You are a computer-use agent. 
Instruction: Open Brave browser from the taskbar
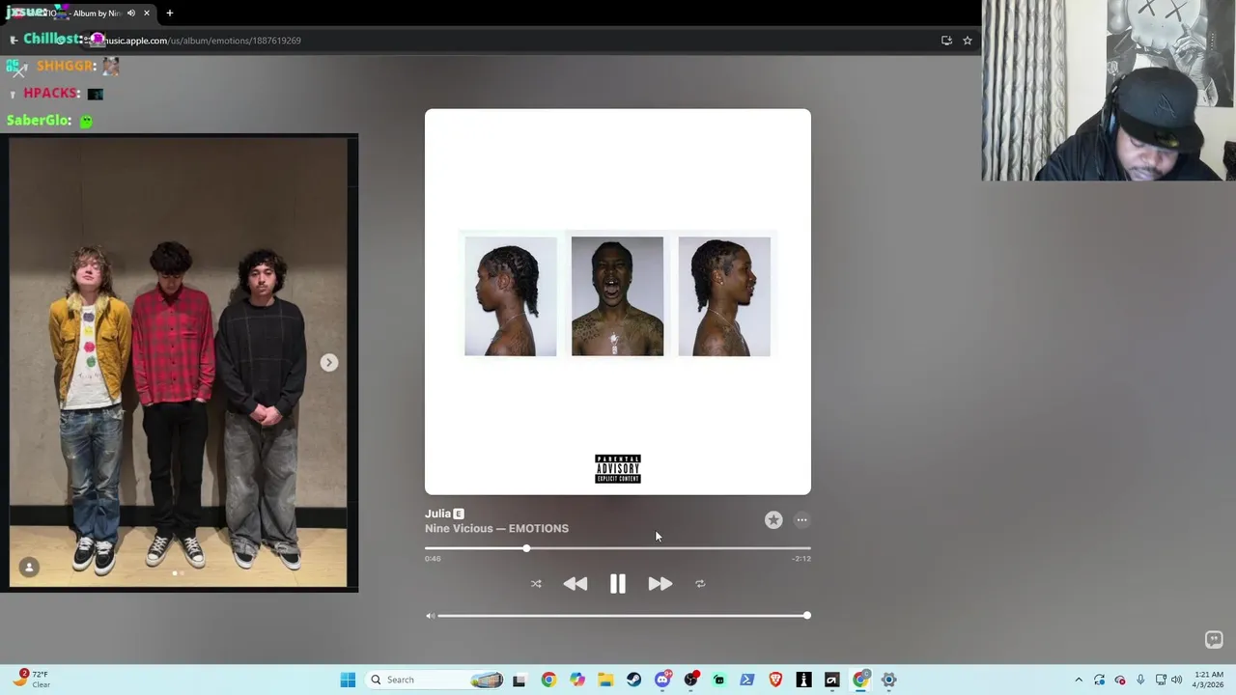(775, 680)
